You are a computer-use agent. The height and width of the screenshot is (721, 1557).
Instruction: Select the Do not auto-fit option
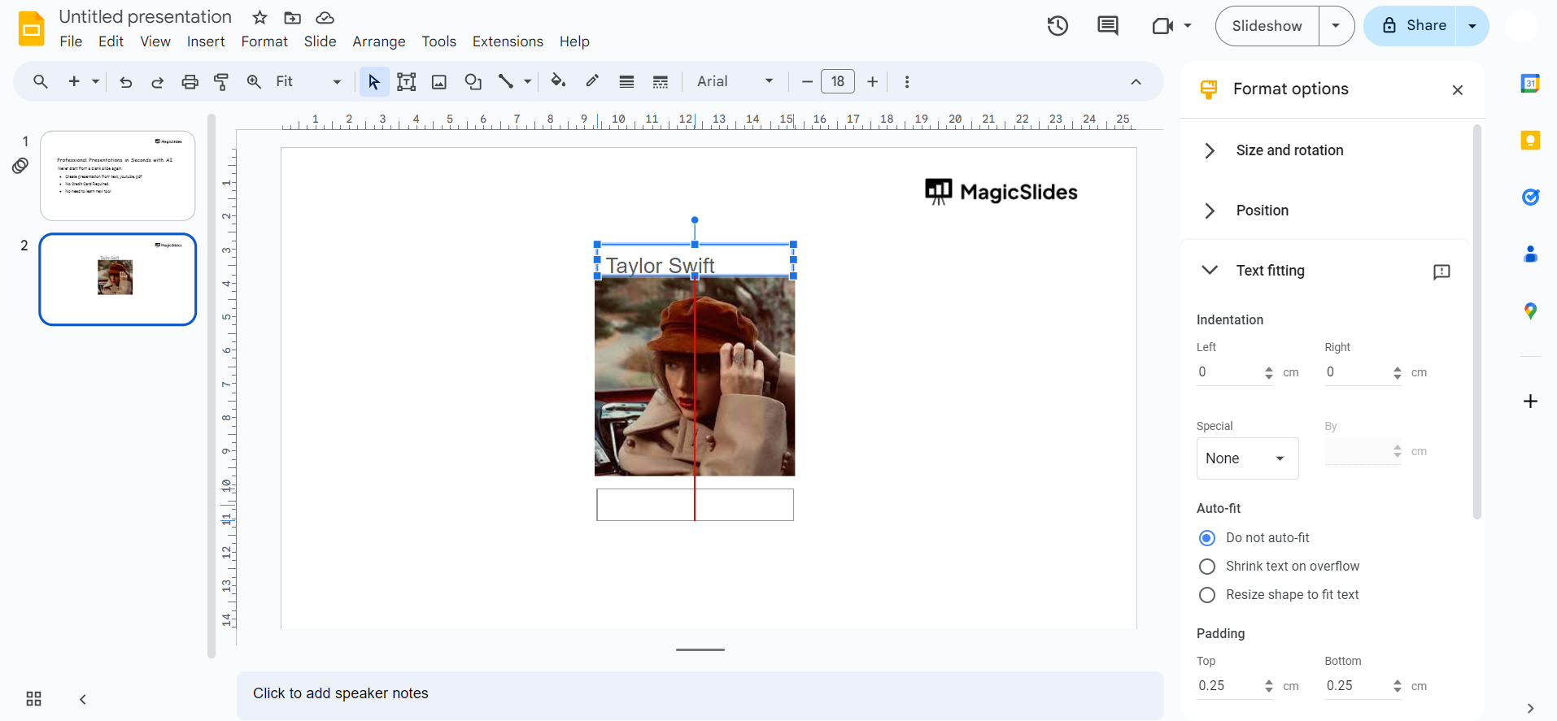pyautogui.click(x=1207, y=538)
